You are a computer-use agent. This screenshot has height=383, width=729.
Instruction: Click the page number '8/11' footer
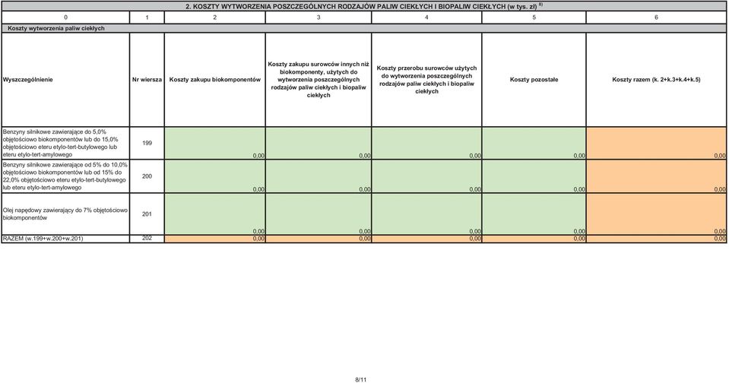pyautogui.click(x=361, y=380)
